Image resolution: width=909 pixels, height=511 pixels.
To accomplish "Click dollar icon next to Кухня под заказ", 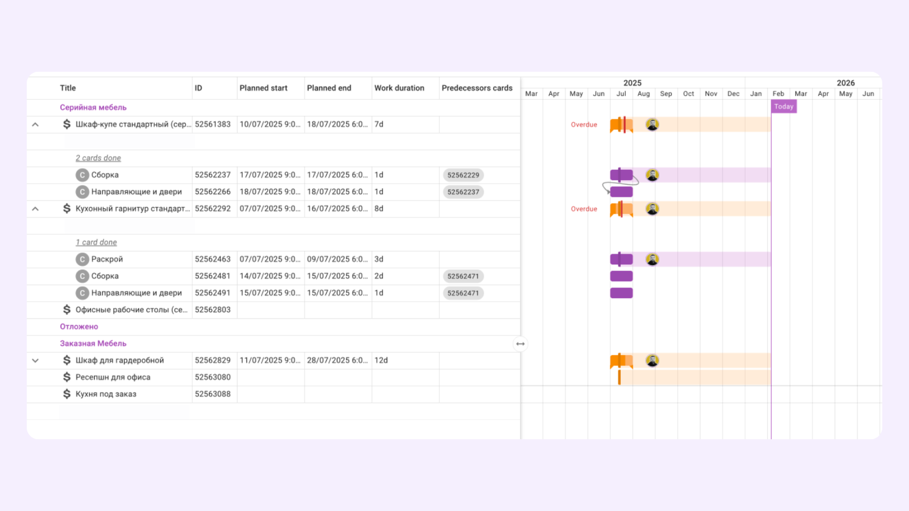I will (x=67, y=394).
